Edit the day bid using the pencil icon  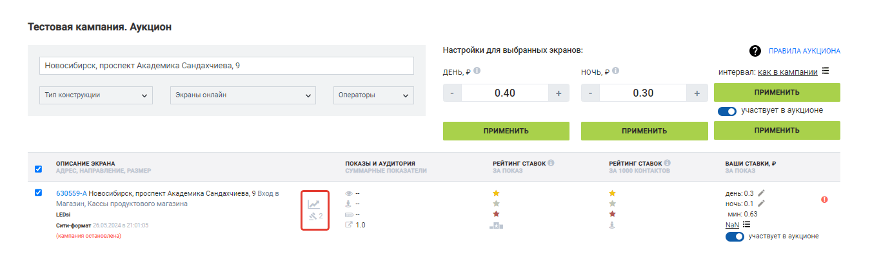[762, 193]
